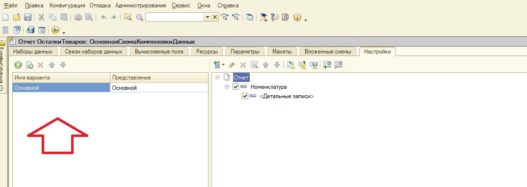
Task: Open the Сервис menu
Action: click(181, 5)
